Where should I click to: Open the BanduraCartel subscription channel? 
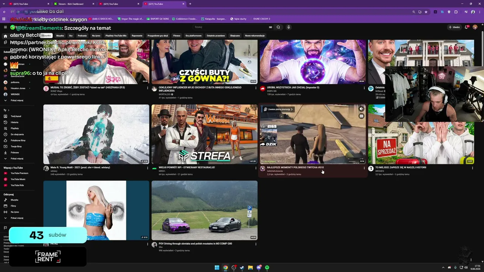[17, 76]
